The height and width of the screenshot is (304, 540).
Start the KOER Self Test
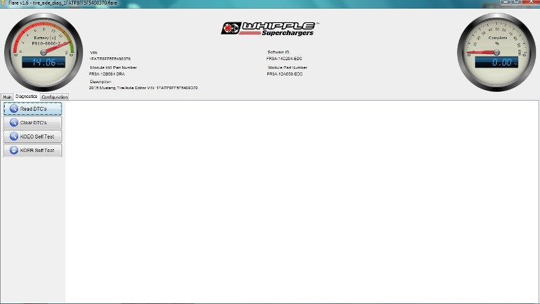coord(33,150)
